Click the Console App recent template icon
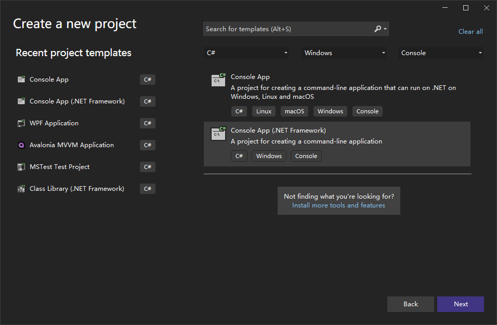Screen dimensions: 497x325 (x=21, y=79)
